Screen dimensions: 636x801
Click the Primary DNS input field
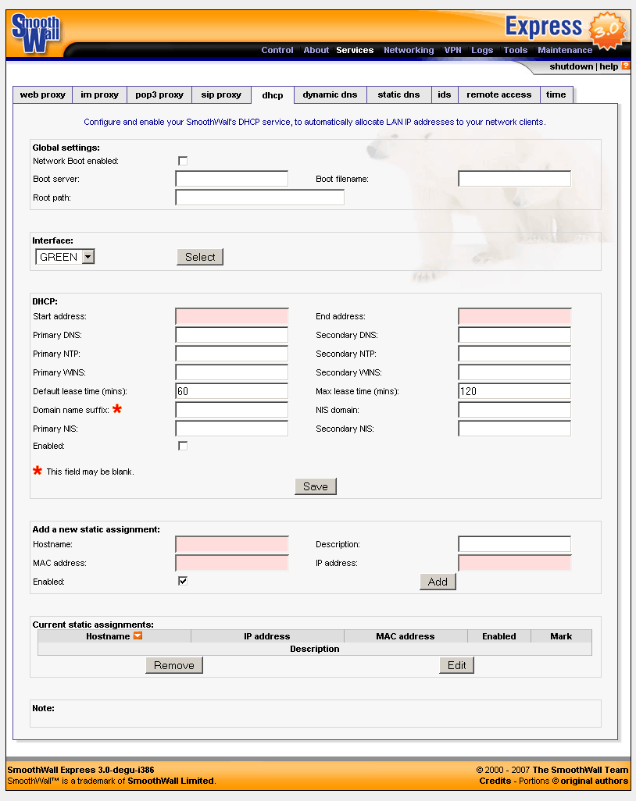coord(231,335)
